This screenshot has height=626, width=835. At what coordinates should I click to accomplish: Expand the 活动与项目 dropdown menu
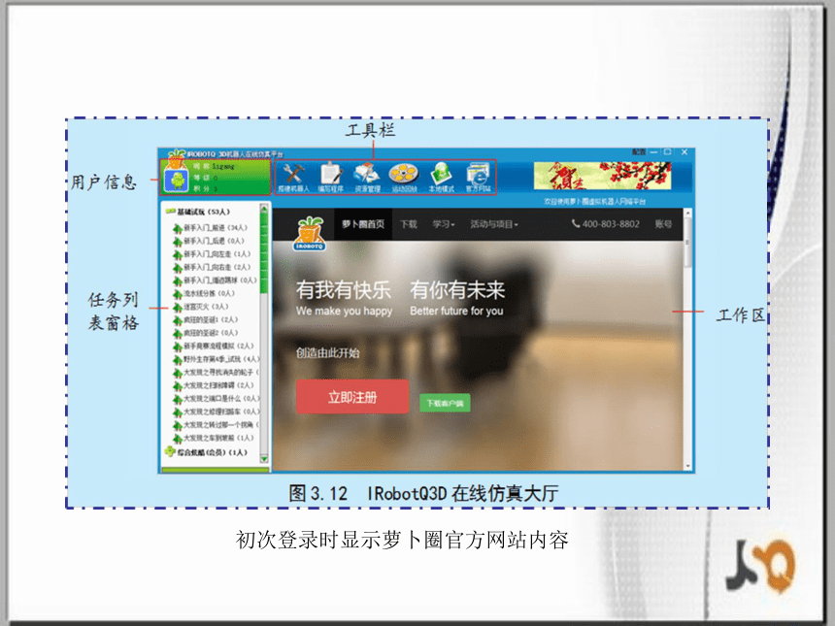(494, 224)
